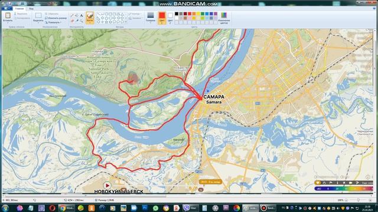This screenshot has height=212, width=378.
Task: Click zoom in plus button in status bar
Action: [x=370, y=200]
